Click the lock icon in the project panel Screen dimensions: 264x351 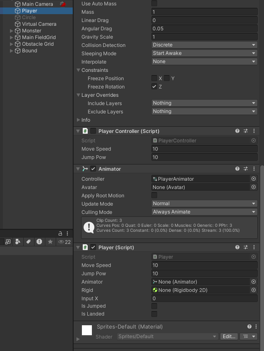(60, 233)
